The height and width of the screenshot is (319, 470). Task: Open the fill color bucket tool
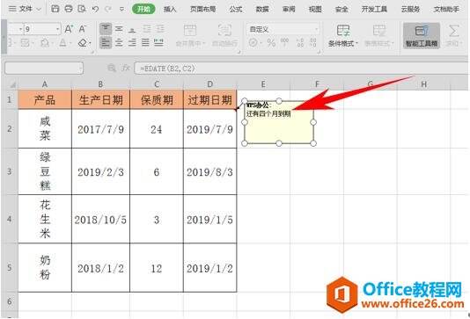[45, 43]
